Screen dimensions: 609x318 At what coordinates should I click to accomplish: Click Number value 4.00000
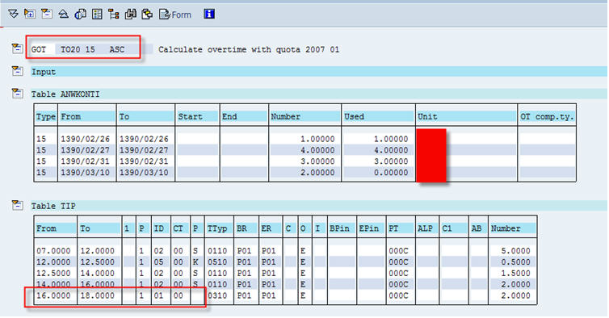click(317, 150)
